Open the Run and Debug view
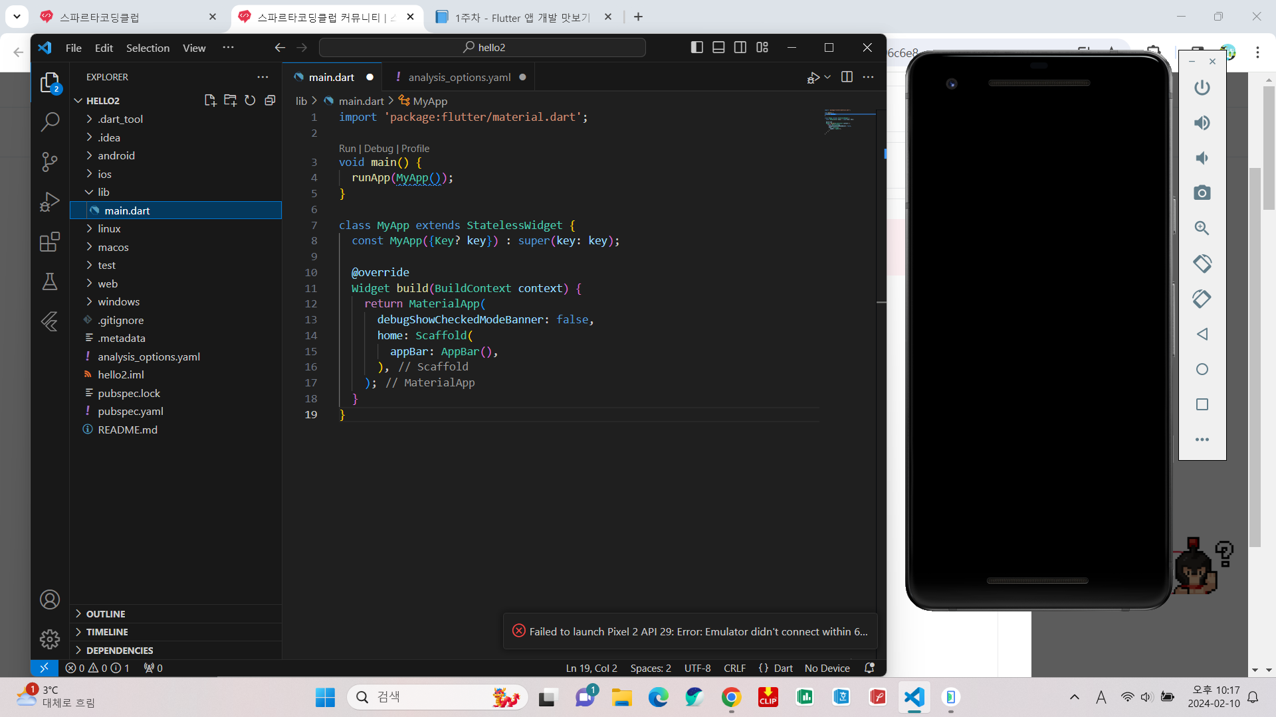 coord(50,202)
